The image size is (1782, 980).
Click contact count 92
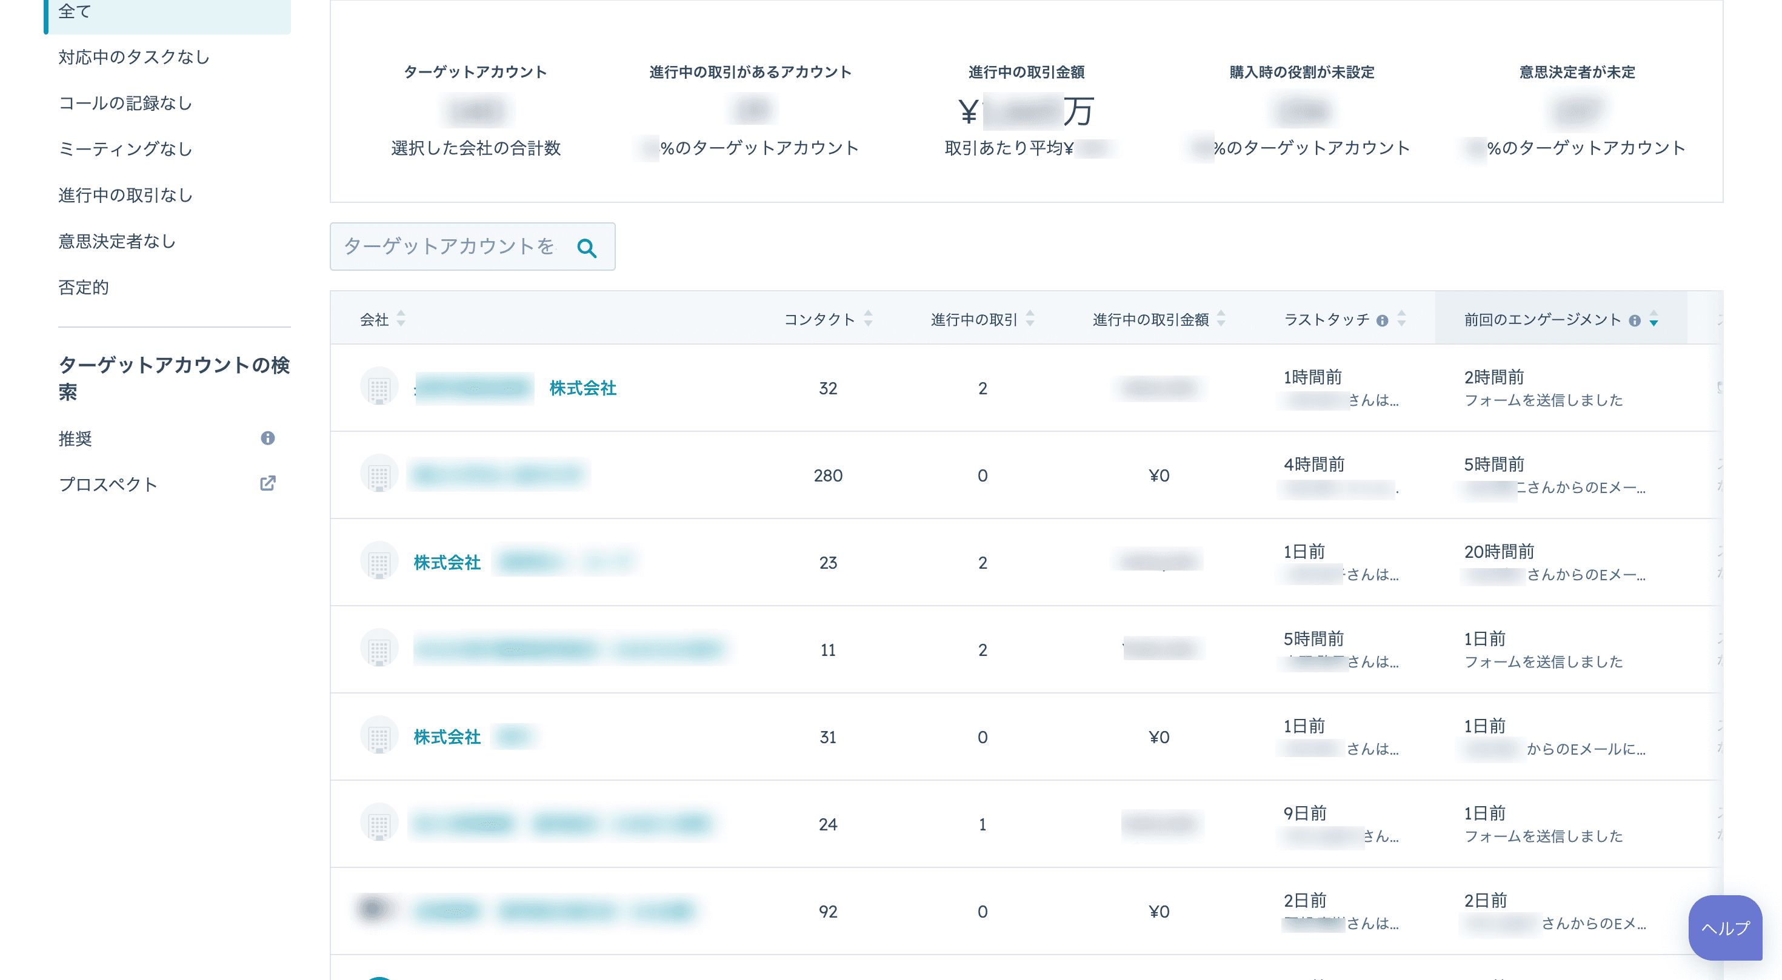828,912
